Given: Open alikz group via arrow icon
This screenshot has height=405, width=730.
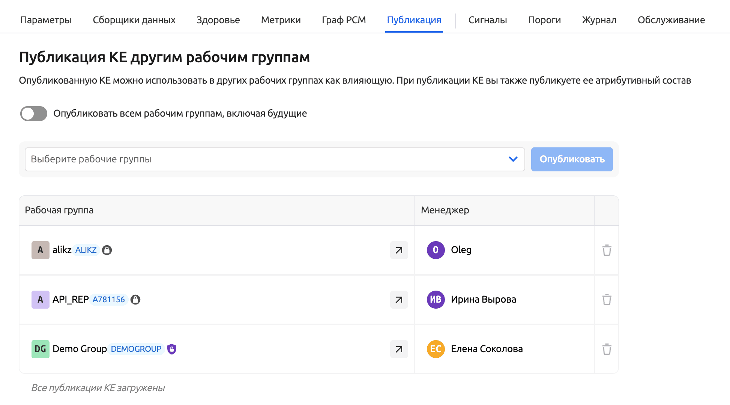Looking at the screenshot, I should point(399,250).
